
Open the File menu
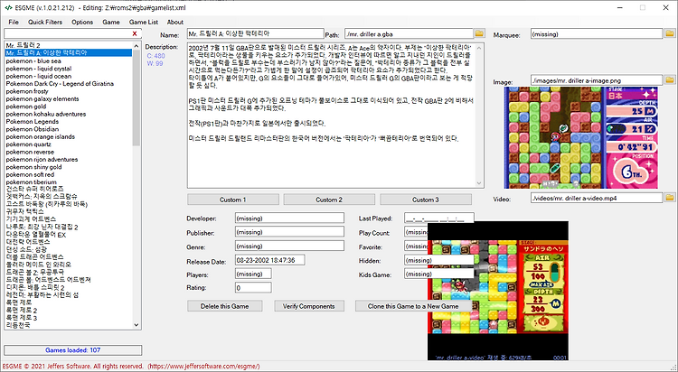click(14, 22)
